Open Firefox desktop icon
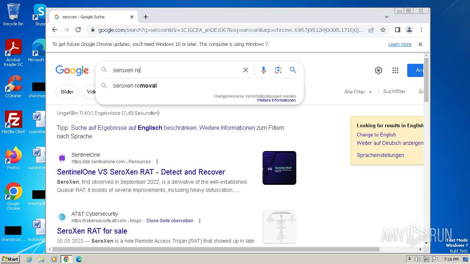 13,158
